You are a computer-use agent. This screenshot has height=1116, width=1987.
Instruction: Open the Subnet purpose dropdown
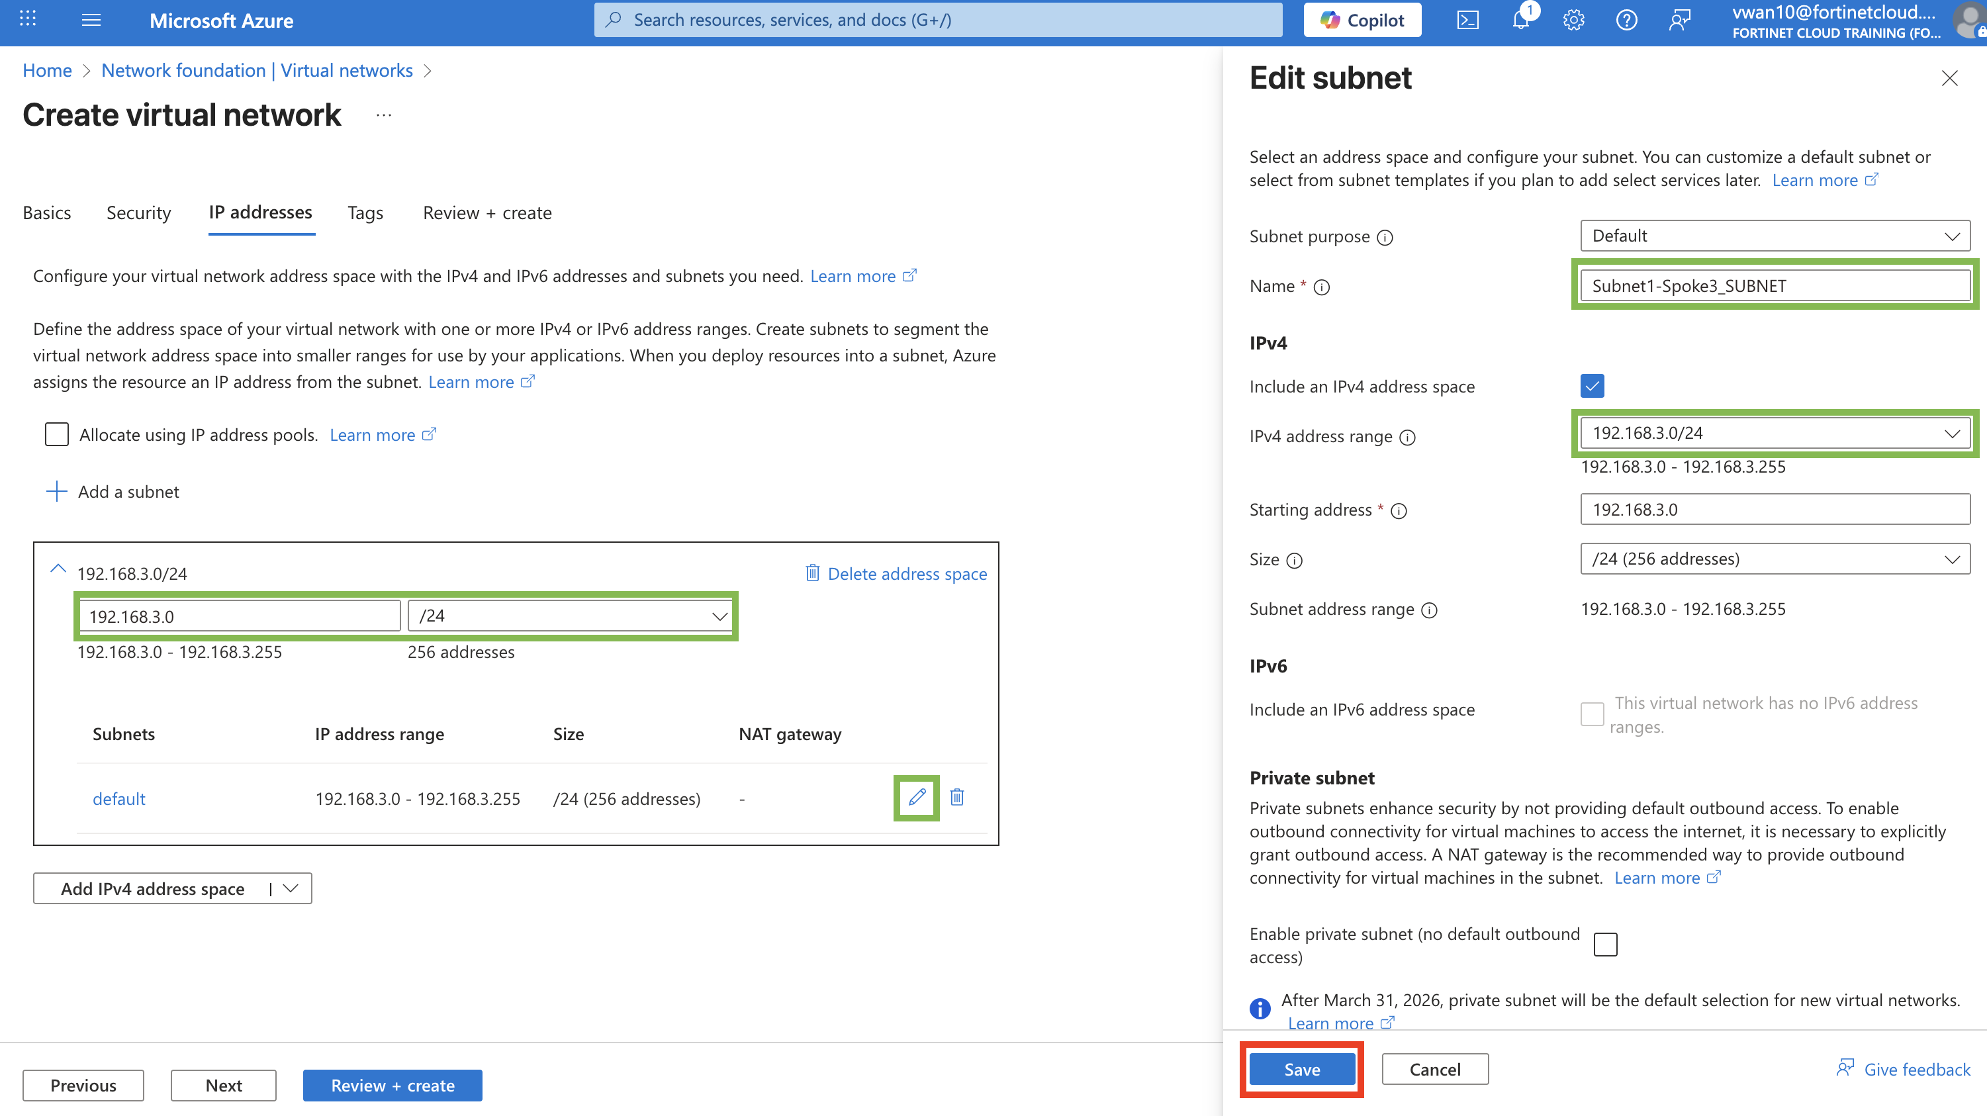click(x=1774, y=236)
